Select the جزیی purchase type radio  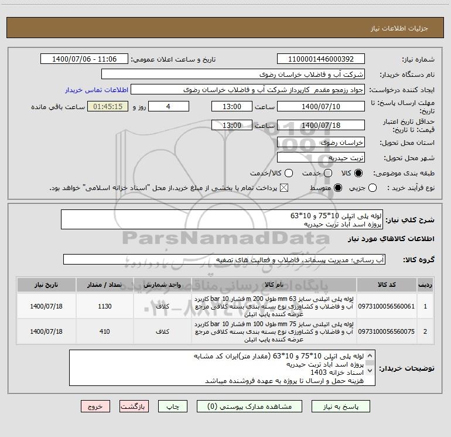[x=373, y=188]
